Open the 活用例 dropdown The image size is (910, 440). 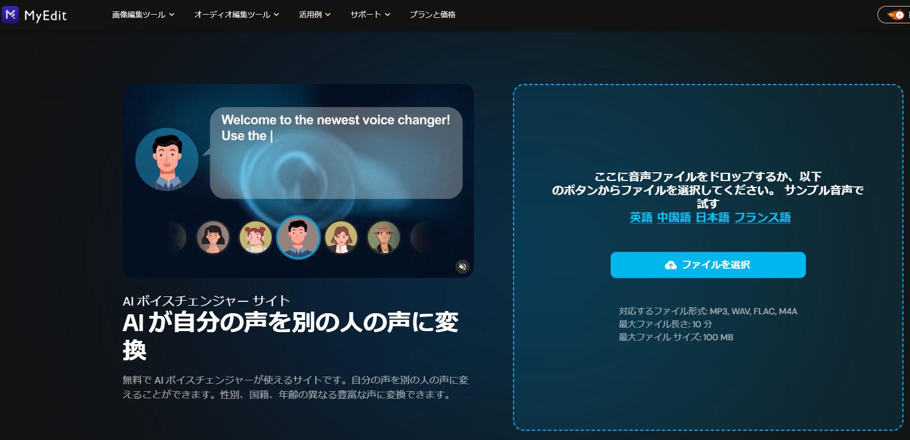point(315,15)
